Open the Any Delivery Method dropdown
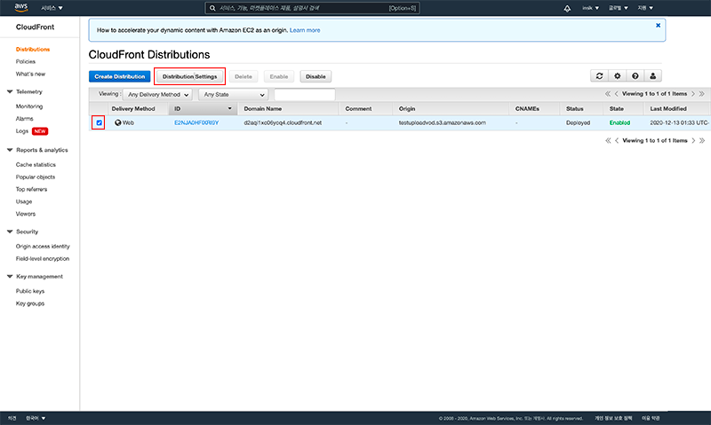This screenshot has width=711, height=425. pos(157,95)
